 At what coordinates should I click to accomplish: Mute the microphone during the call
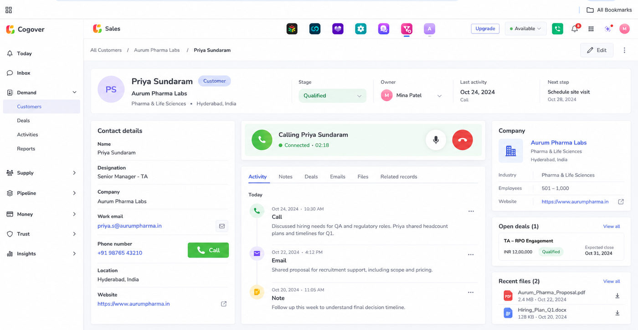[x=436, y=140]
